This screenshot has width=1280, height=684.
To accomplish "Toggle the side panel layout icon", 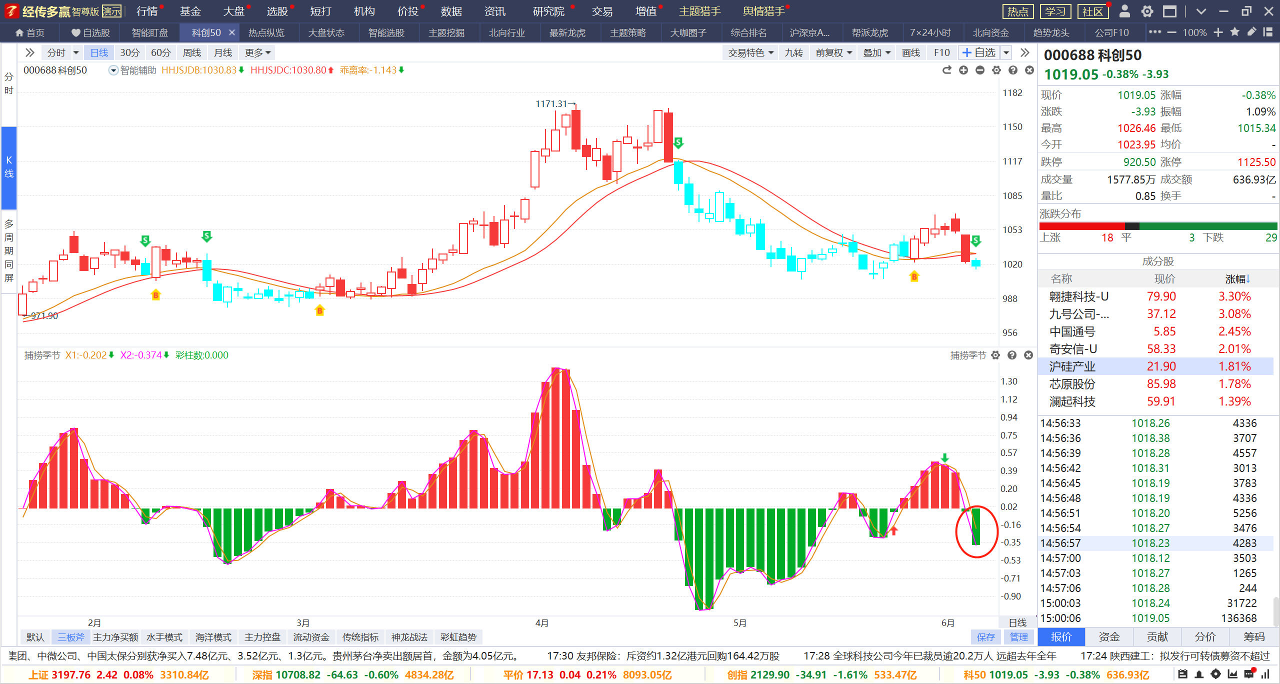I will point(1268,32).
